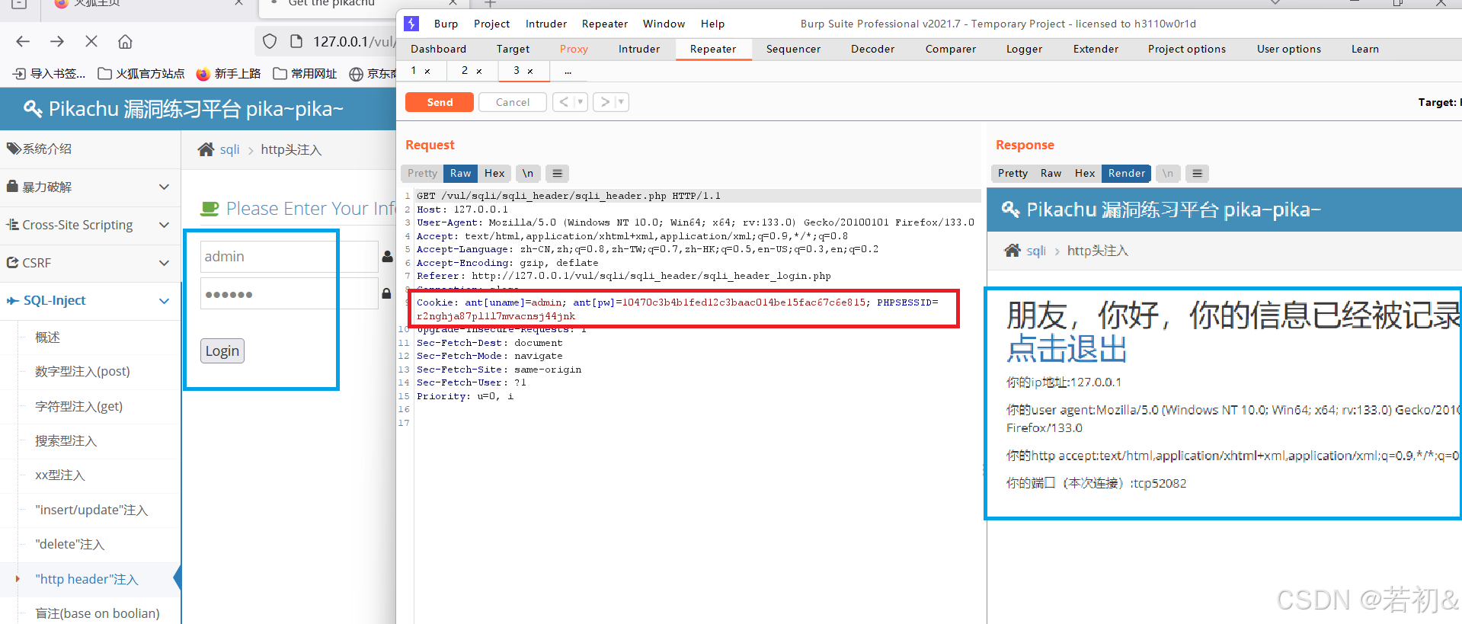This screenshot has height=624, width=1462.
Task: Switch request view to Raw
Action: (x=460, y=174)
